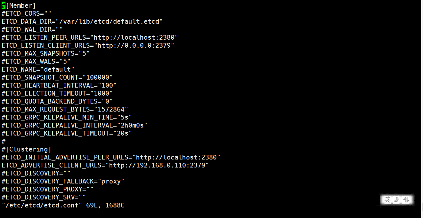Click the #[Clustering] section header

pyautogui.click(x=27, y=149)
